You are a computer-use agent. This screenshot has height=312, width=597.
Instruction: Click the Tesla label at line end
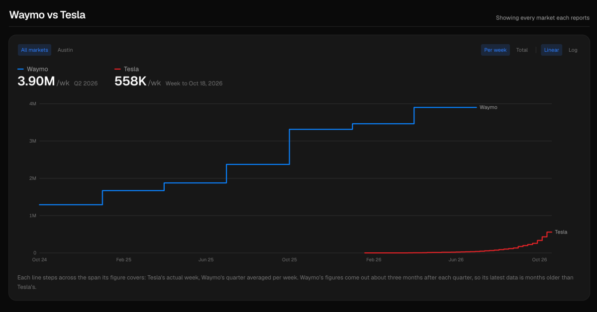(561, 232)
